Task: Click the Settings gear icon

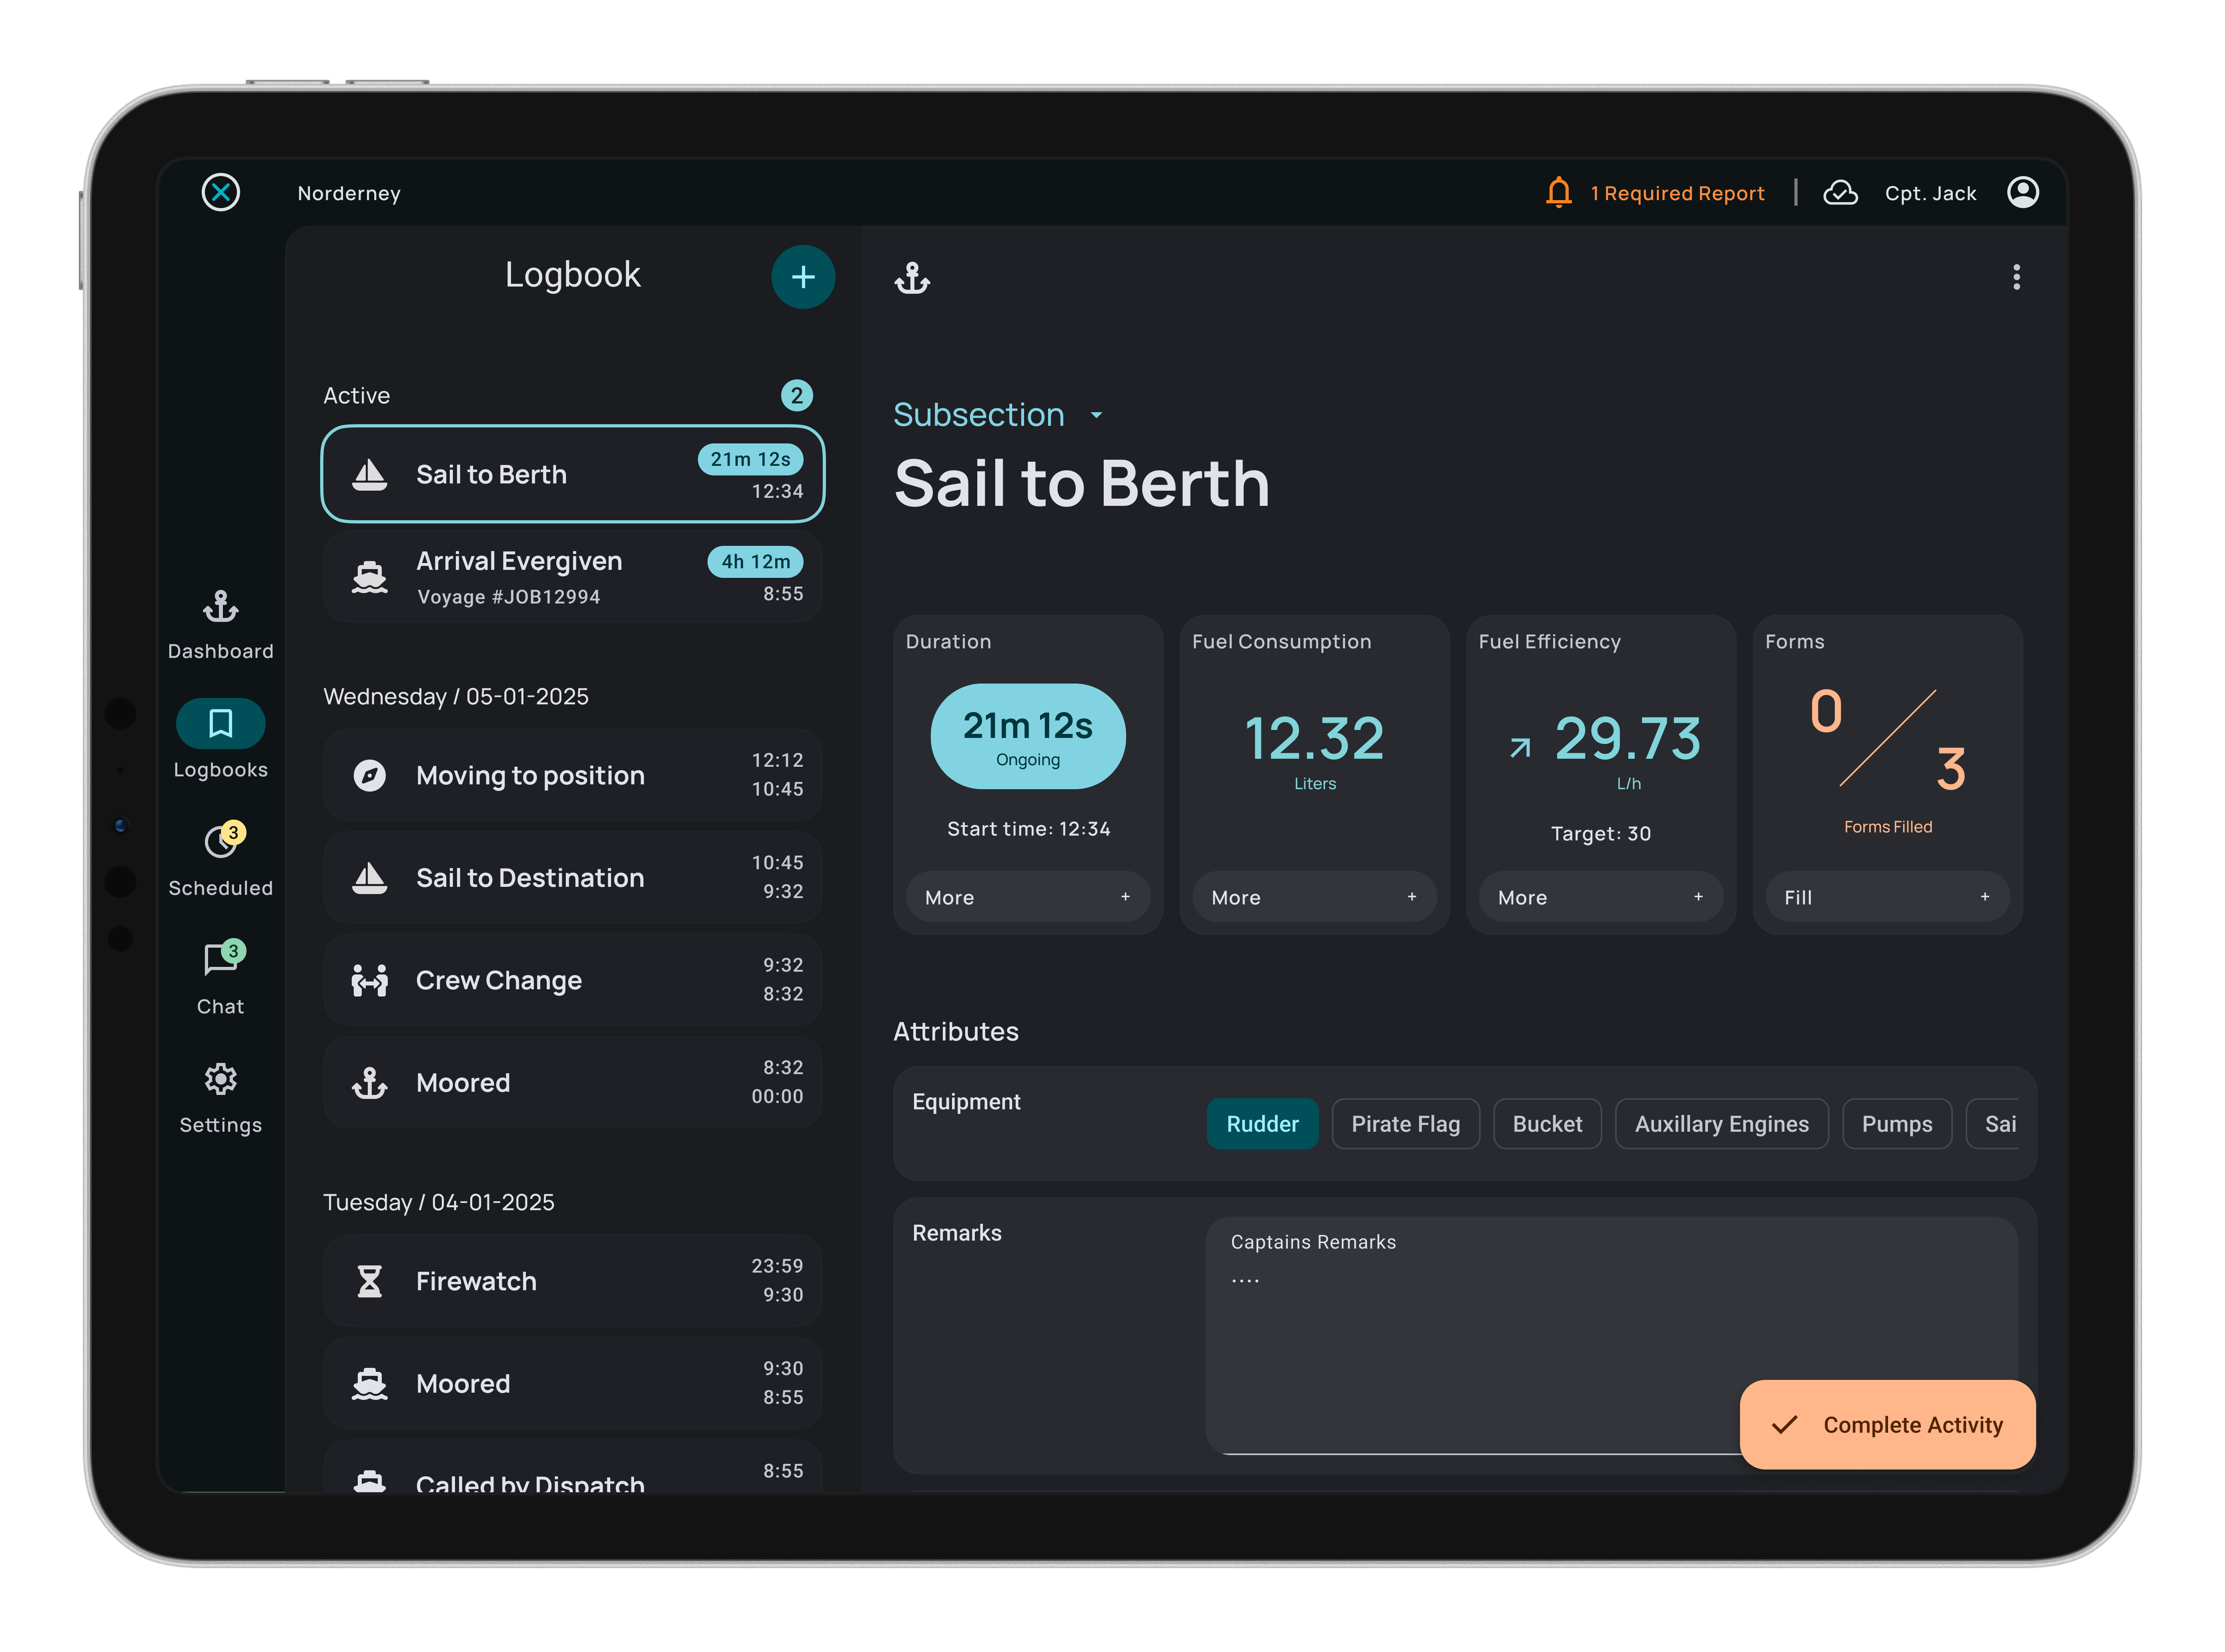Action: coord(220,1079)
